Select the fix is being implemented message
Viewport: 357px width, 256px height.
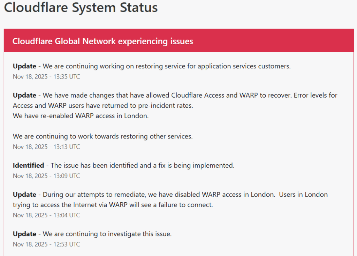143,165
